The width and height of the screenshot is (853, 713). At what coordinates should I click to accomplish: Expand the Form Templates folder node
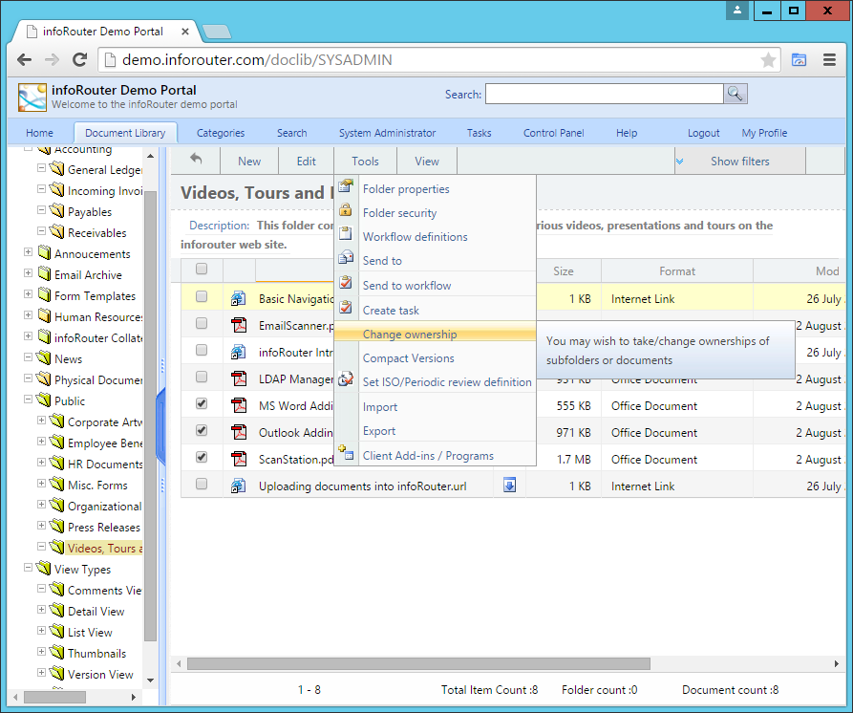(x=29, y=294)
